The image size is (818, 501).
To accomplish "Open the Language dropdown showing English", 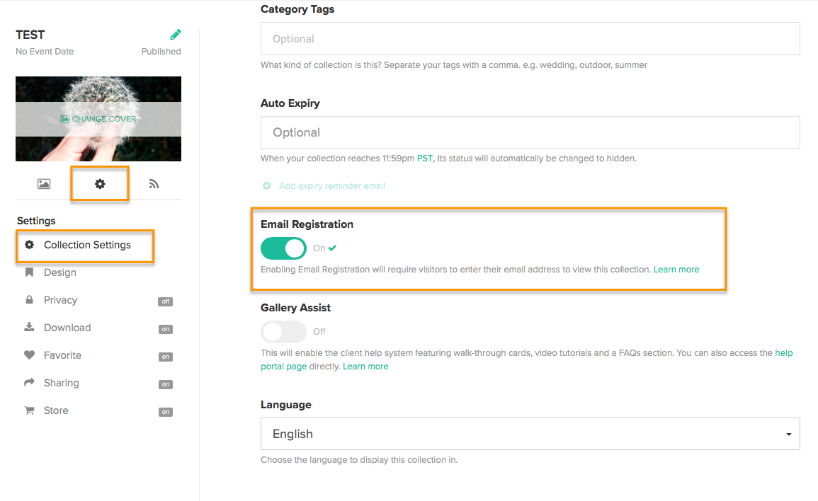I will pos(530,434).
